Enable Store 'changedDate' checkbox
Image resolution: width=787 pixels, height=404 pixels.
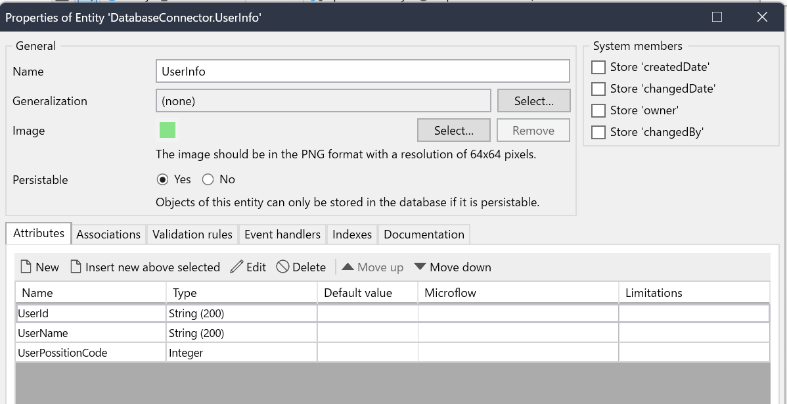[x=598, y=89]
